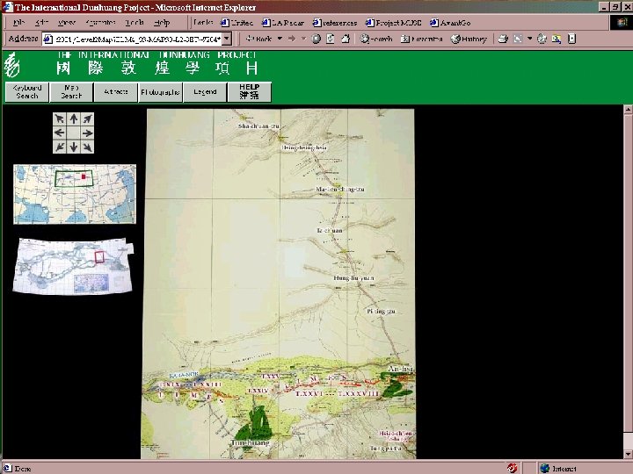Click the scrollbar up arrow

click(x=628, y=109)
